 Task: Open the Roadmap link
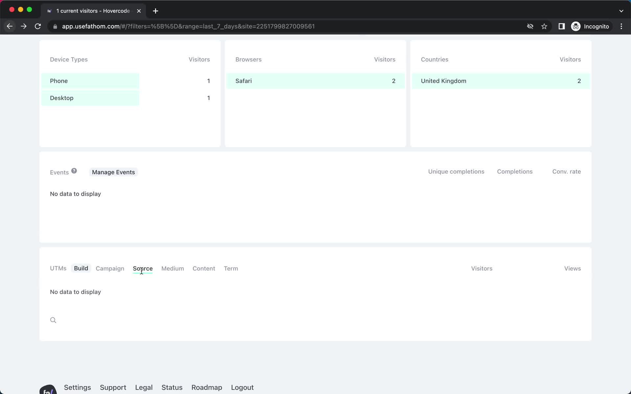coord(207,387)
